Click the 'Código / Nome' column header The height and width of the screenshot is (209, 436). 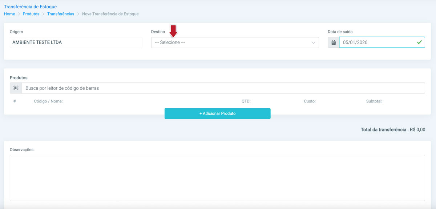(48, 101)
